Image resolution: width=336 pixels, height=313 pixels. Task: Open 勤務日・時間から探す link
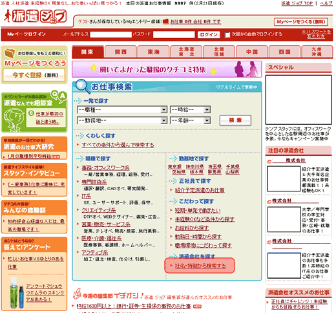pyautogui.click(x=198, y=237)
